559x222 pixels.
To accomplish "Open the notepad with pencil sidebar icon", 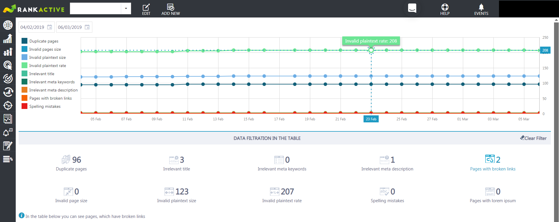I will tap(8, 146).
